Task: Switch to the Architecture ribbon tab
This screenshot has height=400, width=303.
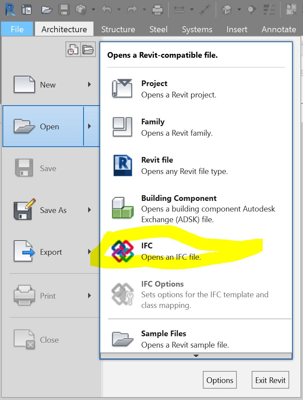Action: [64, 29]
